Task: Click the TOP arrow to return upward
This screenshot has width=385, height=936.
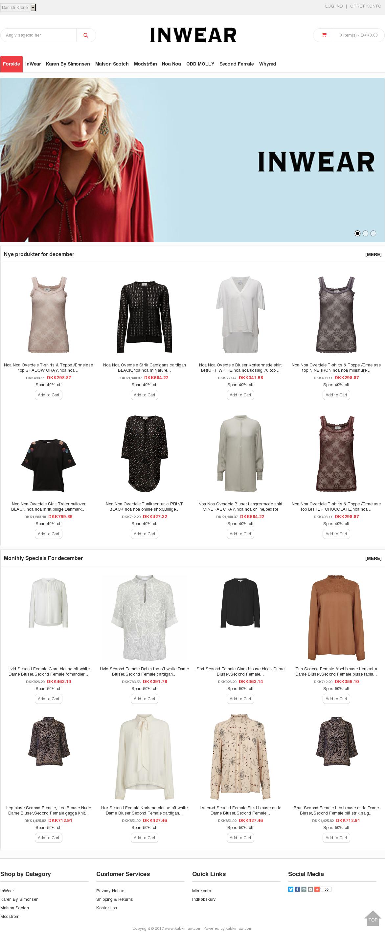Action: (x=373, y=917)
